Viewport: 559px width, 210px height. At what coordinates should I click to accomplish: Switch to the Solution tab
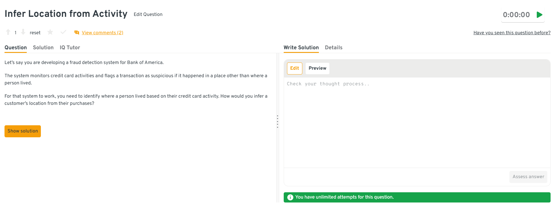point(43,47)
